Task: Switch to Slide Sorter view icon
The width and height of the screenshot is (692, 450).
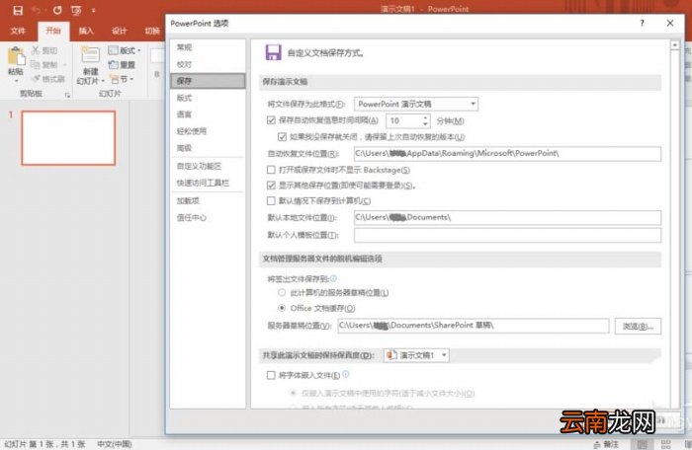Action: [x=666, y=444]
